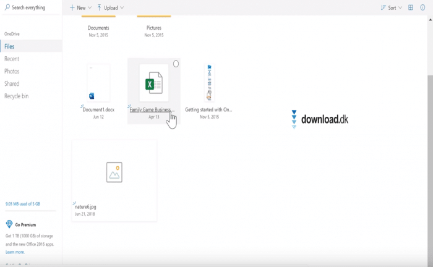Screen dimensions: 433x267
Task: Open the Getting started with OneDrive thumbnail
Action: point(209,83)
